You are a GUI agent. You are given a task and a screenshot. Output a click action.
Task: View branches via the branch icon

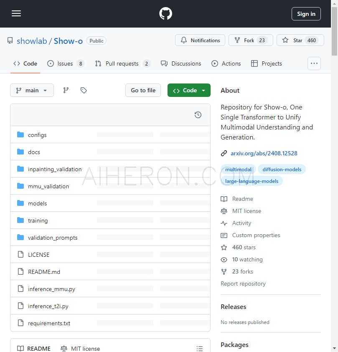[x=66, y=90]
